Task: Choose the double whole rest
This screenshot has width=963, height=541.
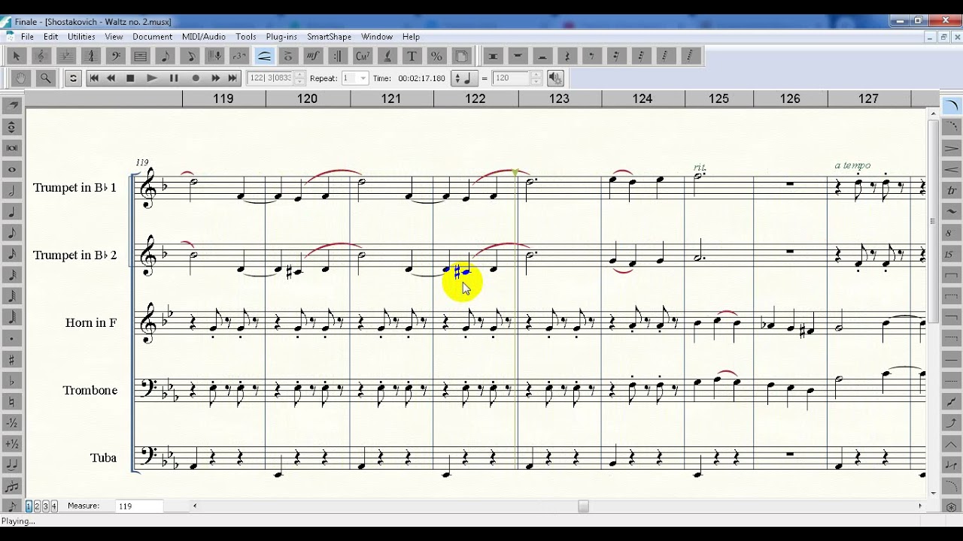Action: pos(494,56)
